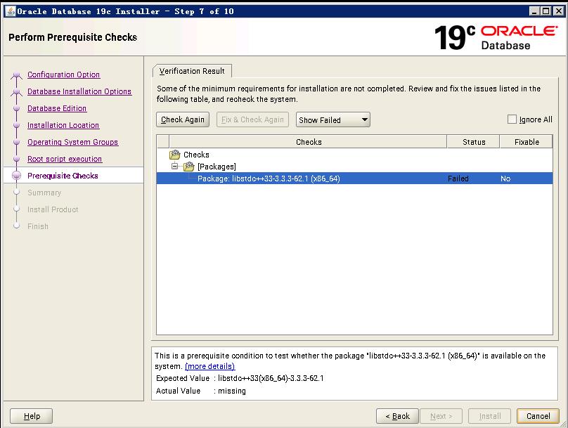Click the [Packages] folder icon

point(188,167)
